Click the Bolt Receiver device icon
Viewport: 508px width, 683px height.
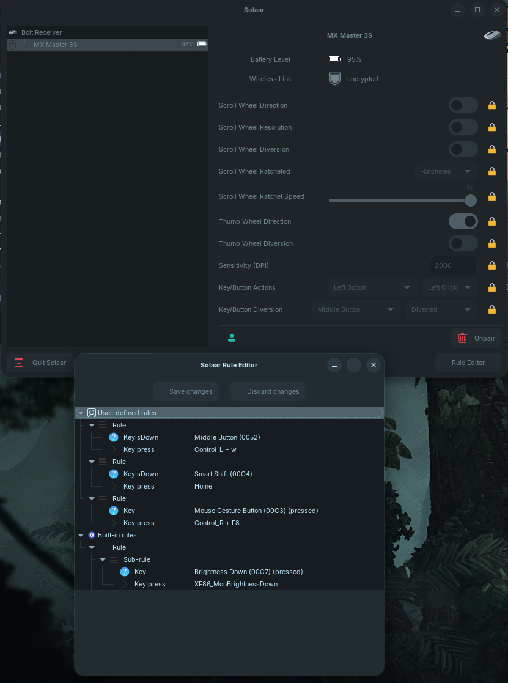[x=13, y=32]
